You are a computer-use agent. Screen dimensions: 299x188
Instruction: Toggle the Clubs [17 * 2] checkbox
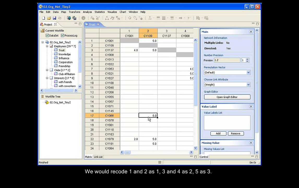(x=51, y=70)
